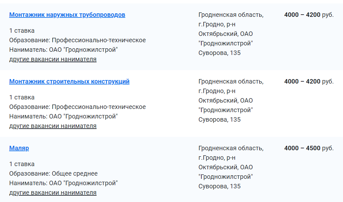Screen dimensions: 343x202
Task: Click salary text in трубопроводов vacancy row
Action: tap(309, 15)
